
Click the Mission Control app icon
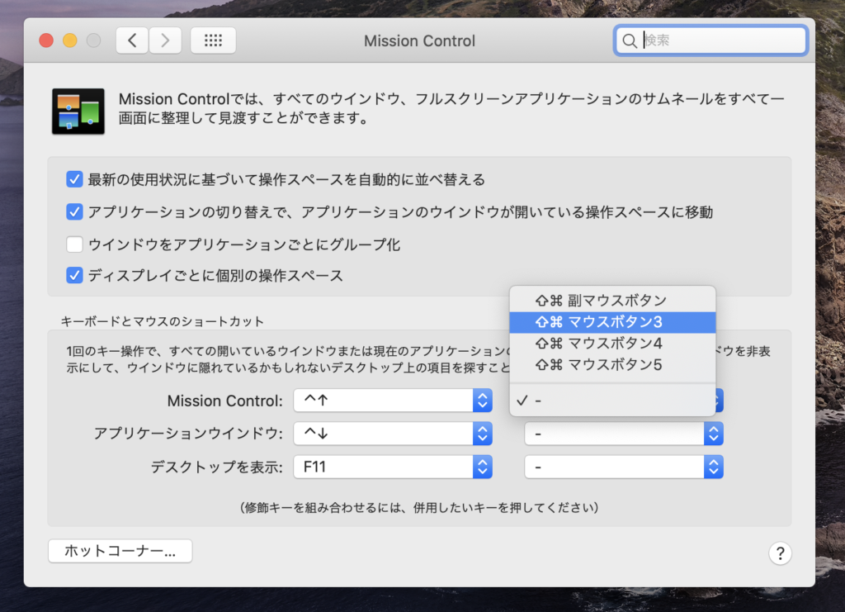[78, 111]
